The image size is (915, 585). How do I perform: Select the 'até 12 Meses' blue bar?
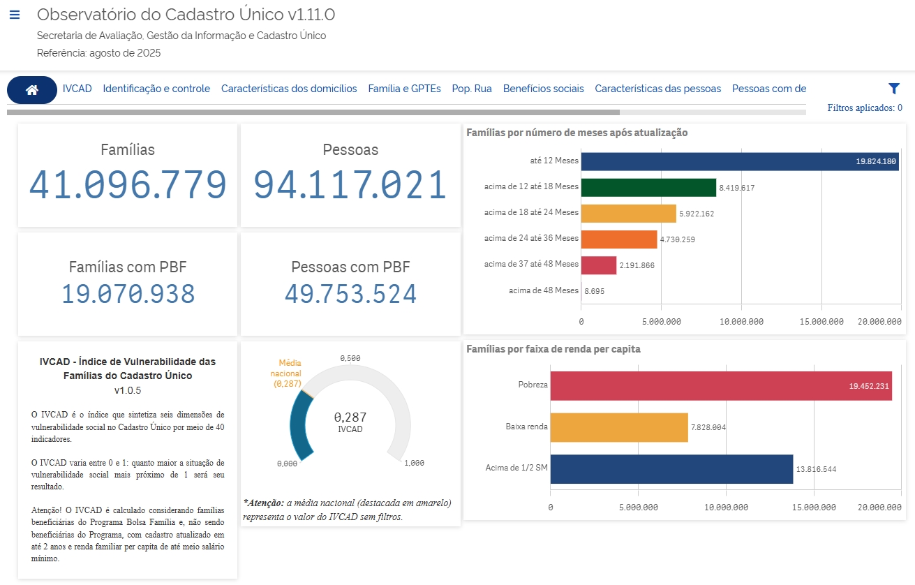click(x=740, y=161)
